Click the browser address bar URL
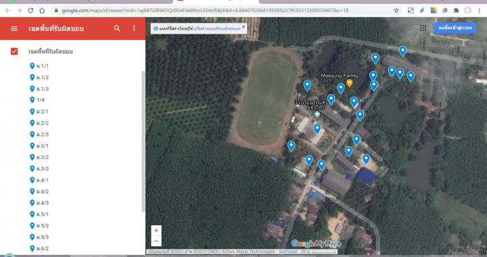487x257 pixels. pos(205,10)
